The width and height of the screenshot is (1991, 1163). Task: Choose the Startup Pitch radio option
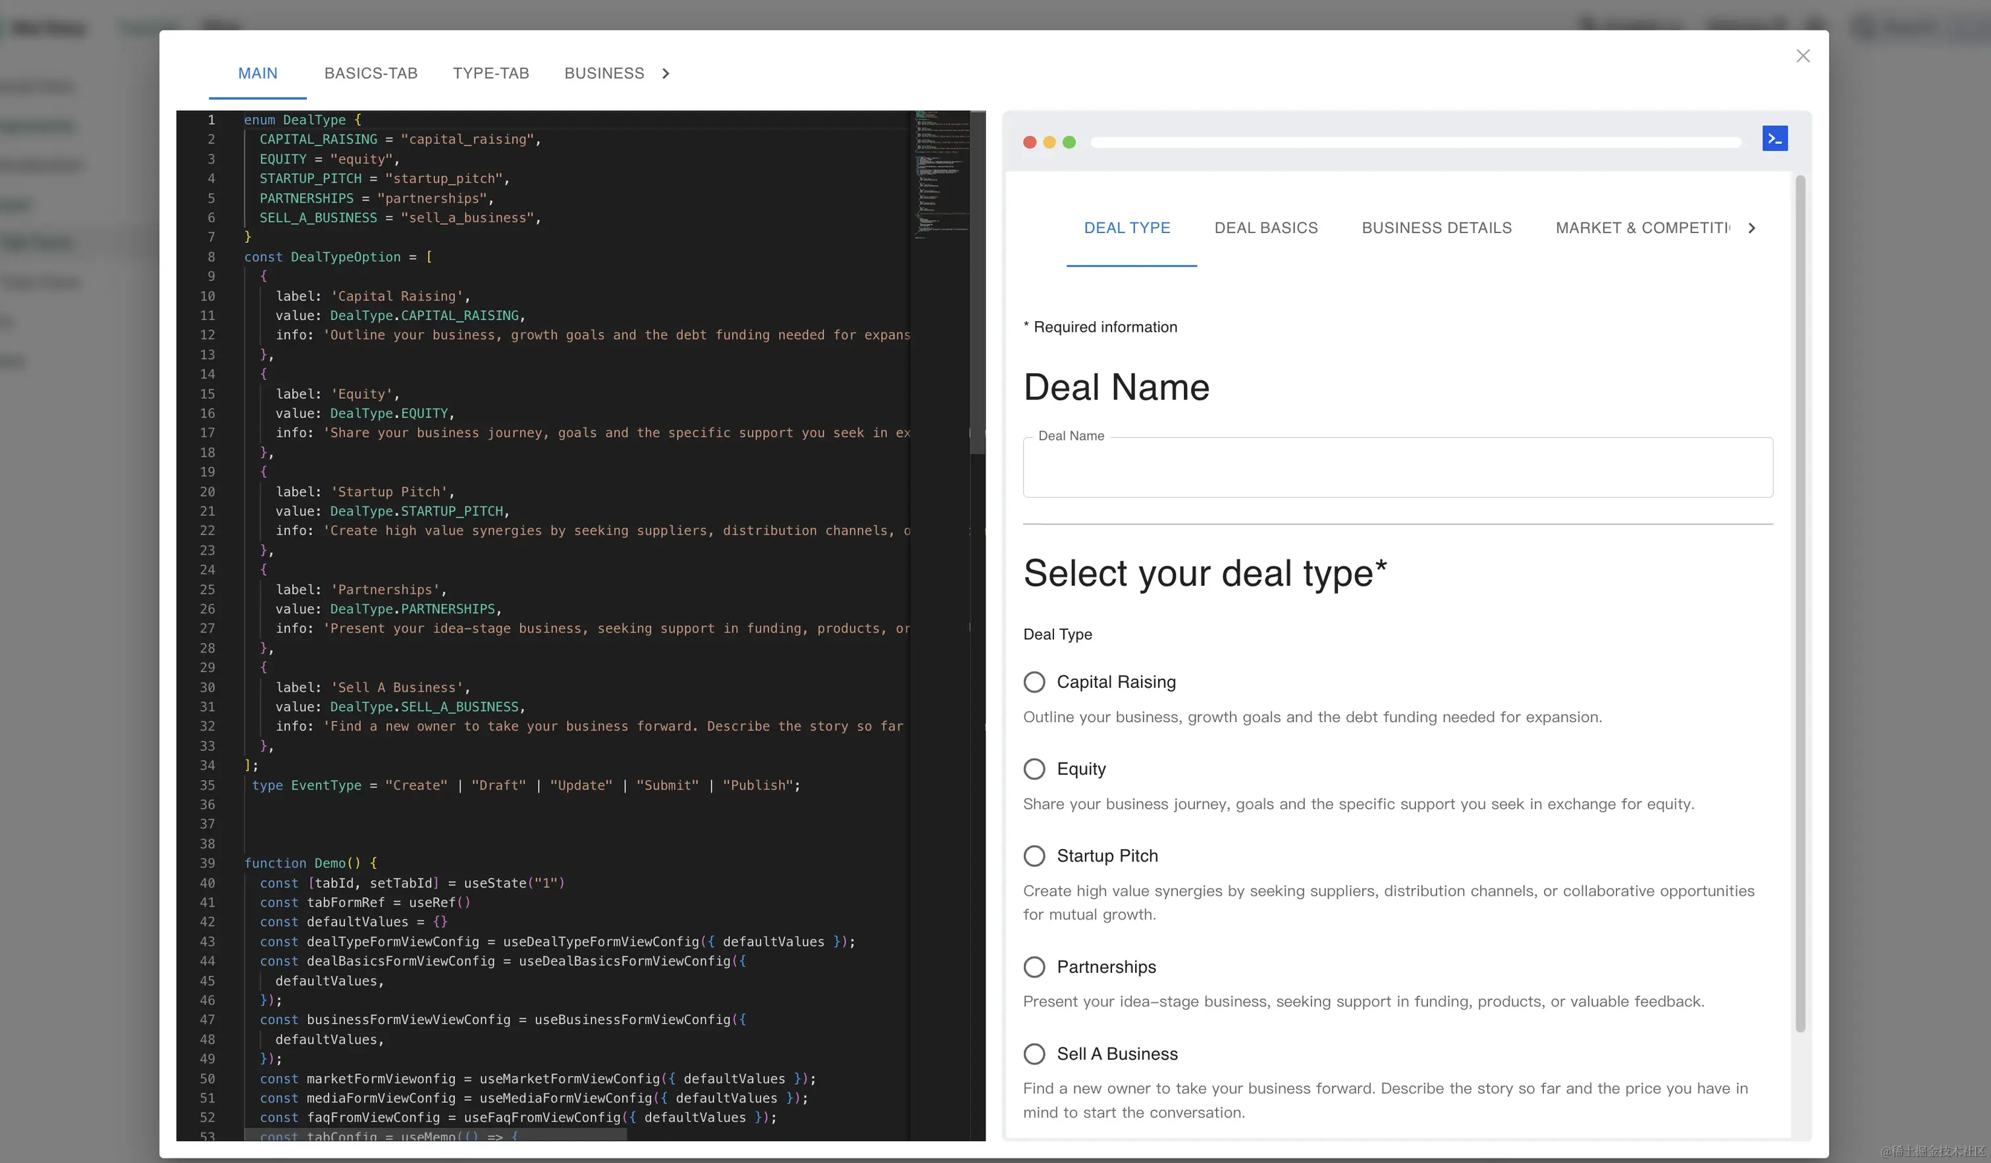1034,856
